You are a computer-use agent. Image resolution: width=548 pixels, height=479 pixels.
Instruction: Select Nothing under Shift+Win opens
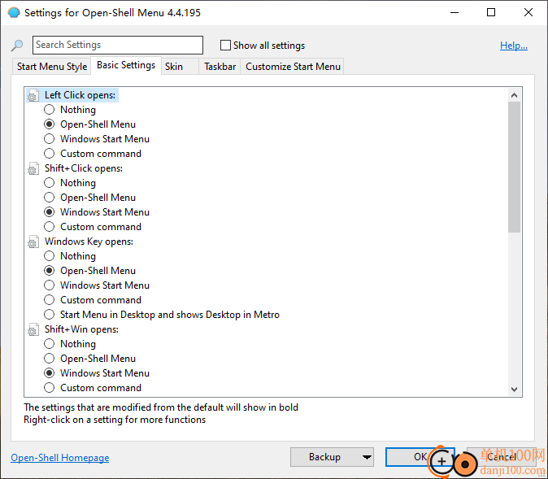coord(50,344)
